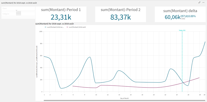Click the 257,610.00% delta percentage
The image size is (207, 102).
point(188,16)
